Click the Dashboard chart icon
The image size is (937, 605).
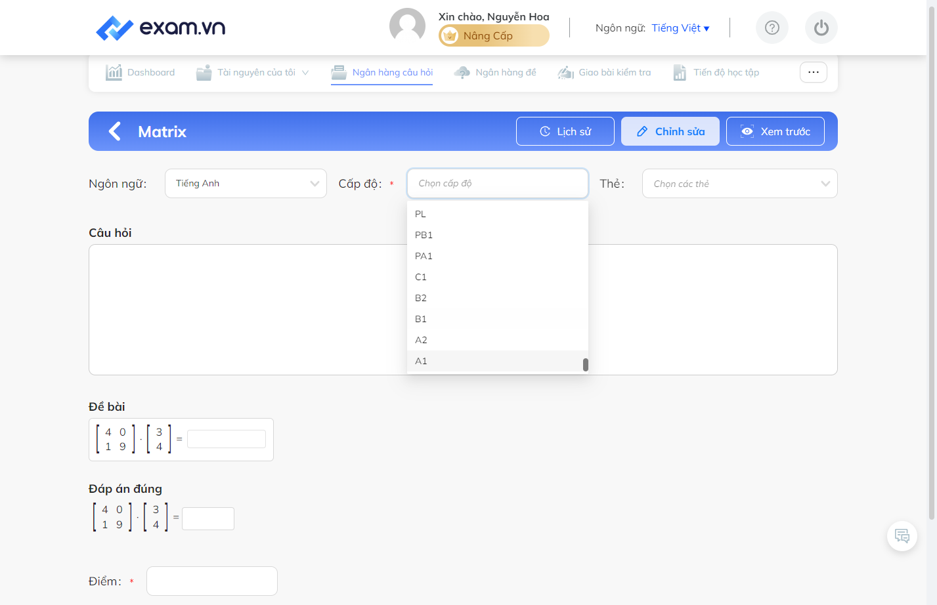(x=114, y=72)
